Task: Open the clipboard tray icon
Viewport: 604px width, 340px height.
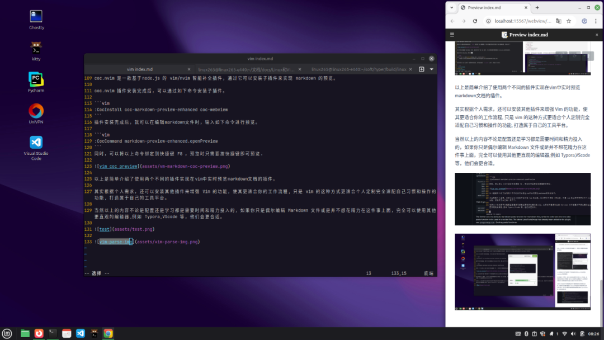Action: coord(535,334)
